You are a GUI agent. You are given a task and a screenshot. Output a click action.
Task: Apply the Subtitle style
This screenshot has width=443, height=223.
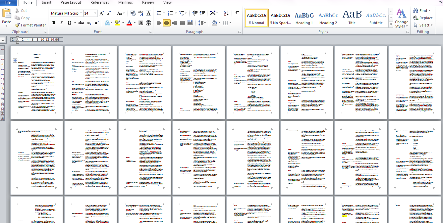point(376,18)
